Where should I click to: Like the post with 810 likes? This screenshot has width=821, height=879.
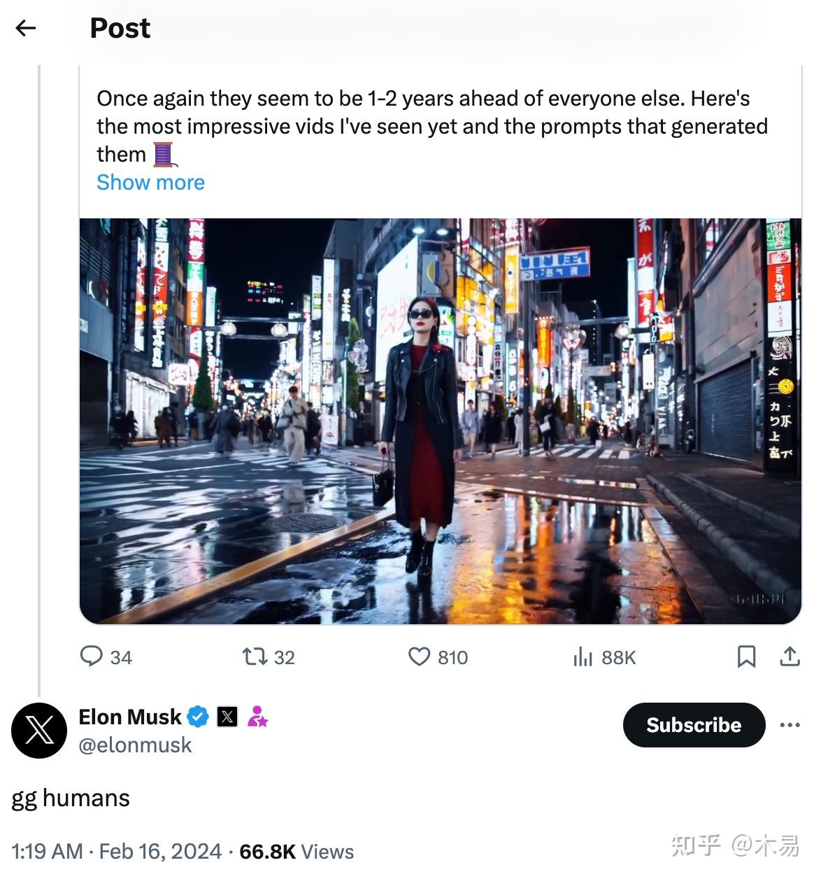pyautogui.click(x=420, y=656)
